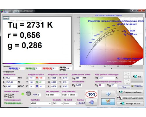Click the u' field showing 0,261
This screenshot has height=117, width=146.
click(54, 82)
